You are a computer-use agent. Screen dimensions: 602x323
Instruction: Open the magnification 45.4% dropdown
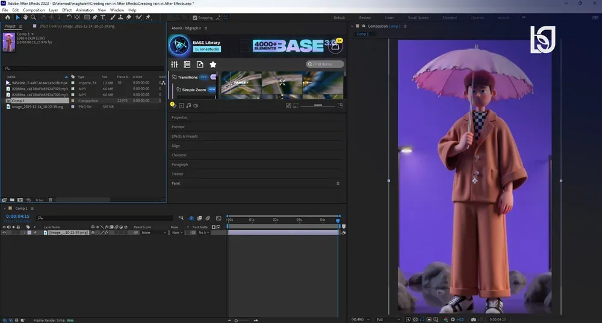[x=361, y=319]
